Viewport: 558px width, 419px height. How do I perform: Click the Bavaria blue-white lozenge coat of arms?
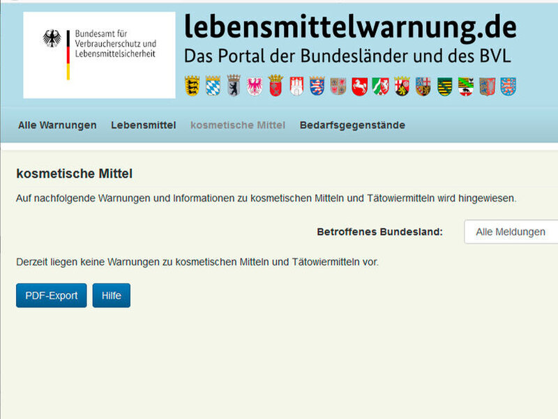pos(213,86)
